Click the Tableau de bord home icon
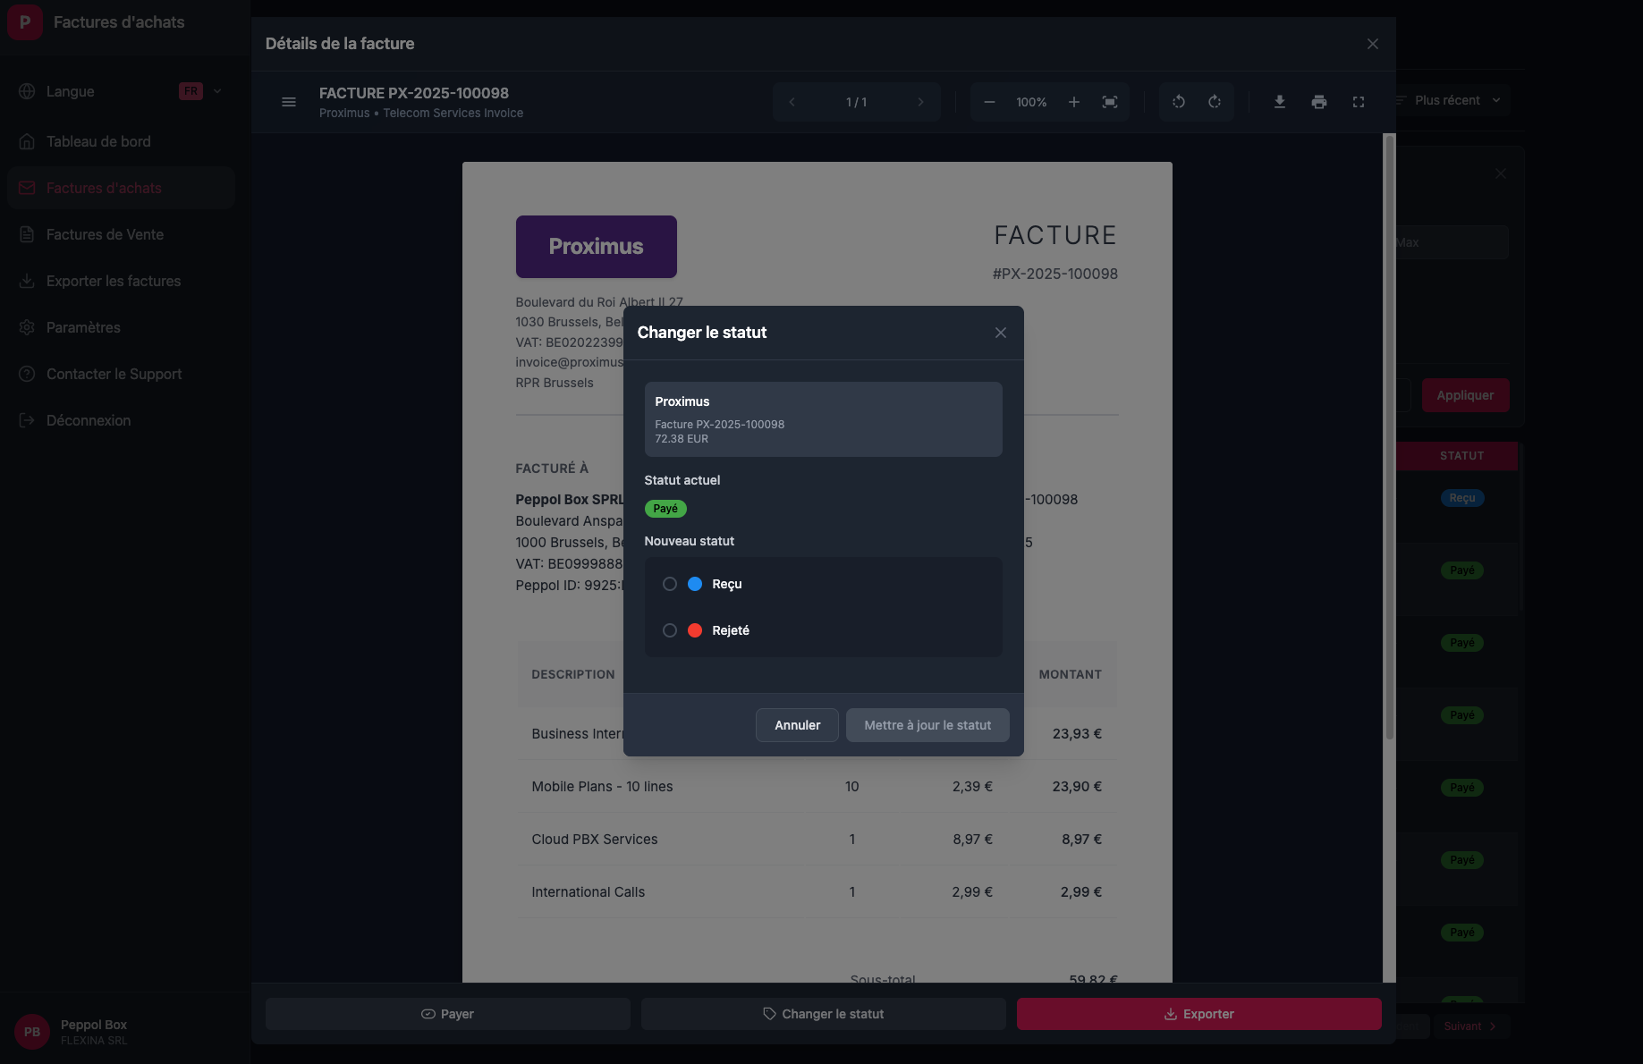The image size is (1643, 1064). coord(27,141)
